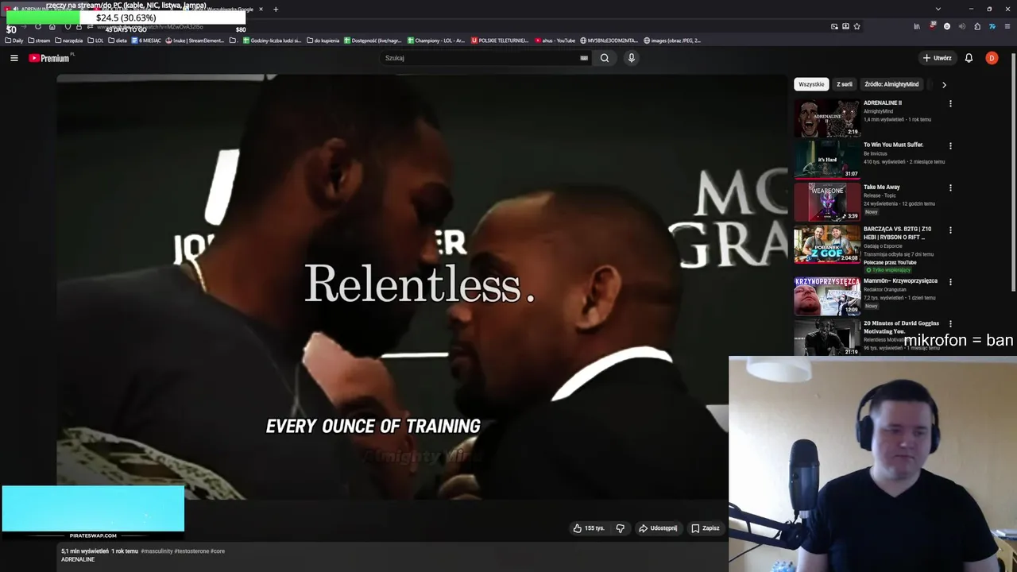Viewport: 1017px width, 572px height.
Task: Open the Daily bookmarks folder
Action: tap(14, 41)
